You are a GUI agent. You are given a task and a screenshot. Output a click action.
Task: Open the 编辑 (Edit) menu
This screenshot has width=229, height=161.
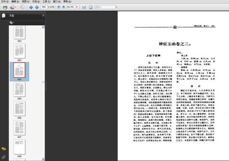click(15, 2)
